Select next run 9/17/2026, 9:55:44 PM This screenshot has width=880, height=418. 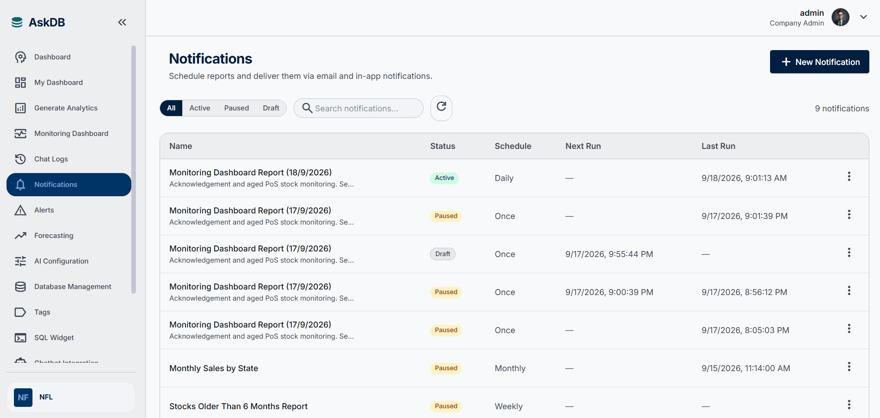(x=609, y=254)
